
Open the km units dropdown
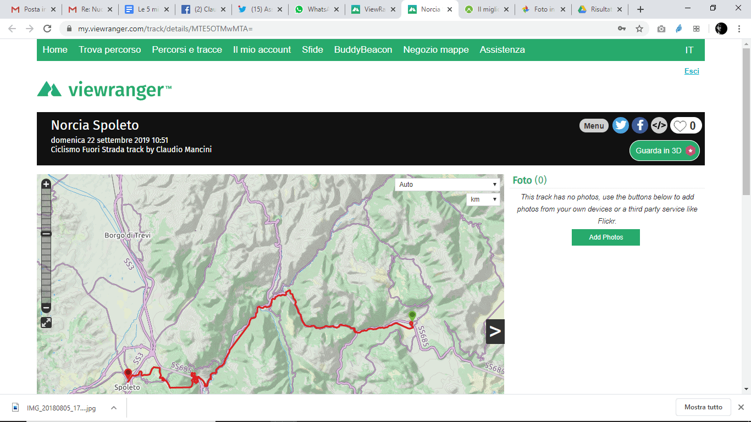(483, 199)
